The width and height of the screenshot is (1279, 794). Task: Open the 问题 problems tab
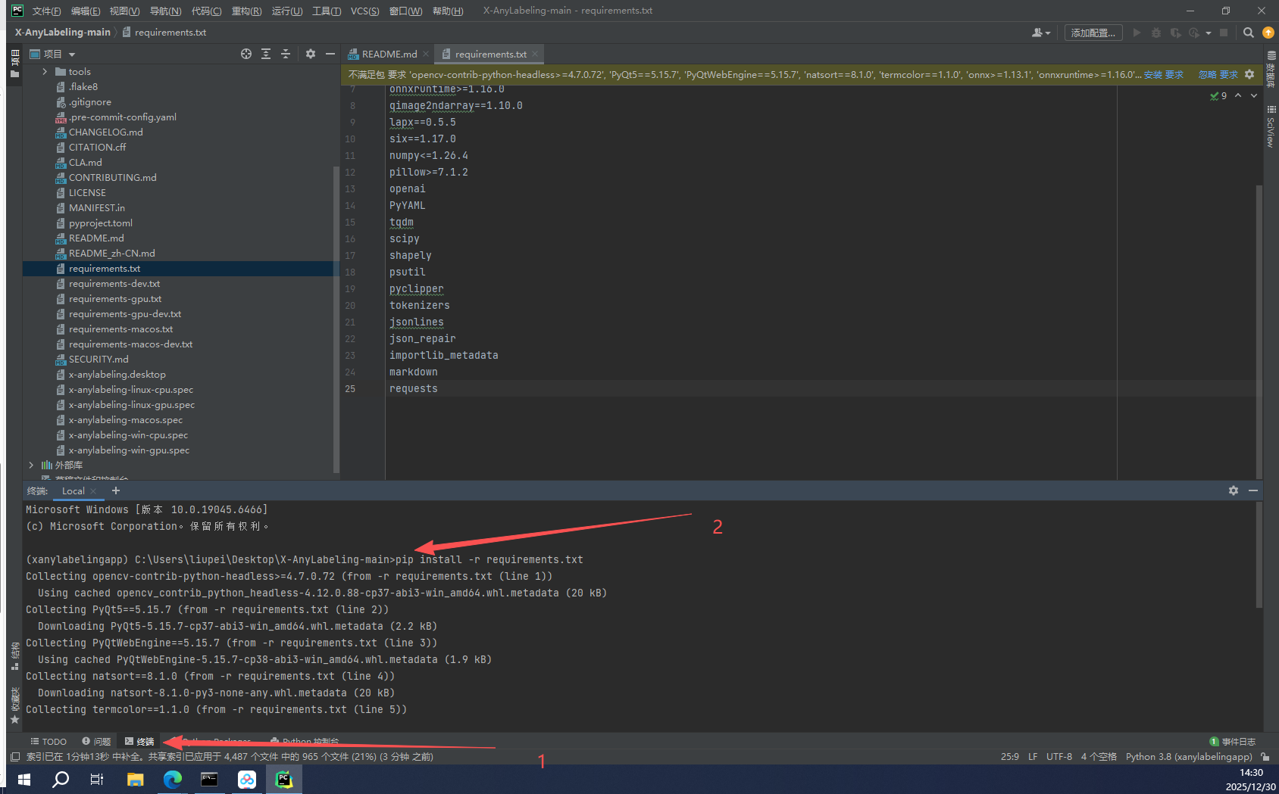[96, 742]
